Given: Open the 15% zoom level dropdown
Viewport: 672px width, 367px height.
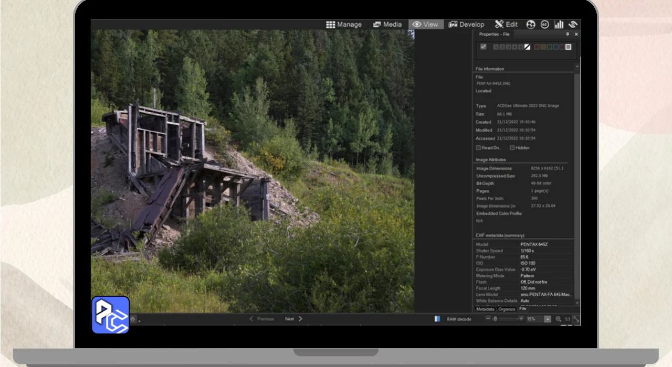Looking at the screenshot, I should click(x=548, y=319).
